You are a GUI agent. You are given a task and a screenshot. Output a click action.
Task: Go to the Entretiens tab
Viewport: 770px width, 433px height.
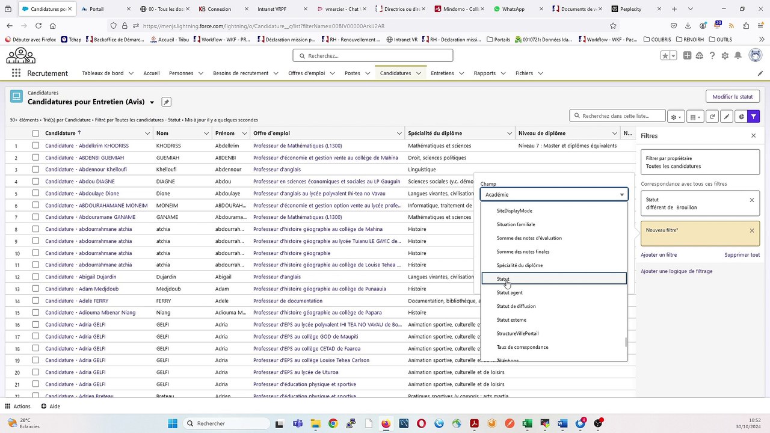click(442, 73)
